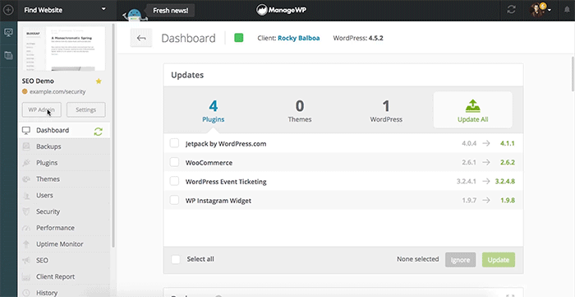Click the green site status square

pyautogui.click(x=239, y=38)
